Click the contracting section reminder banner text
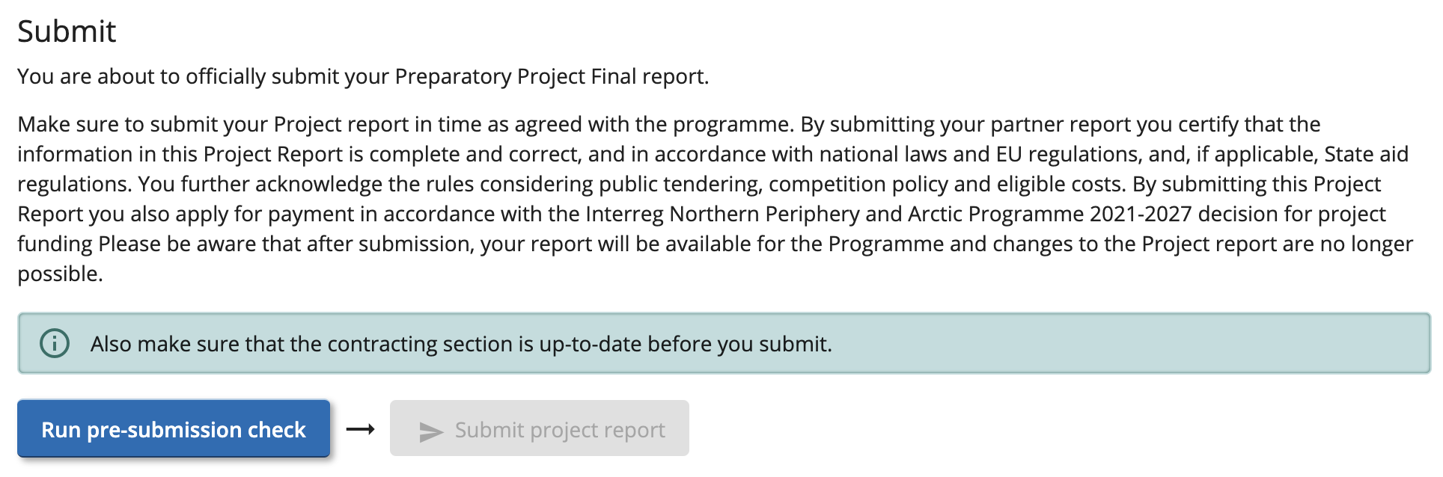The image size is (1443, 477). (x=460, y=344)
